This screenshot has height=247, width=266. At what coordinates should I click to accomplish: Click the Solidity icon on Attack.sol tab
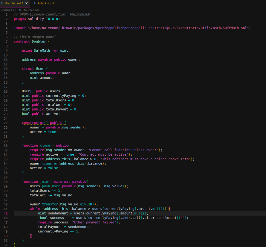(35, 3)
